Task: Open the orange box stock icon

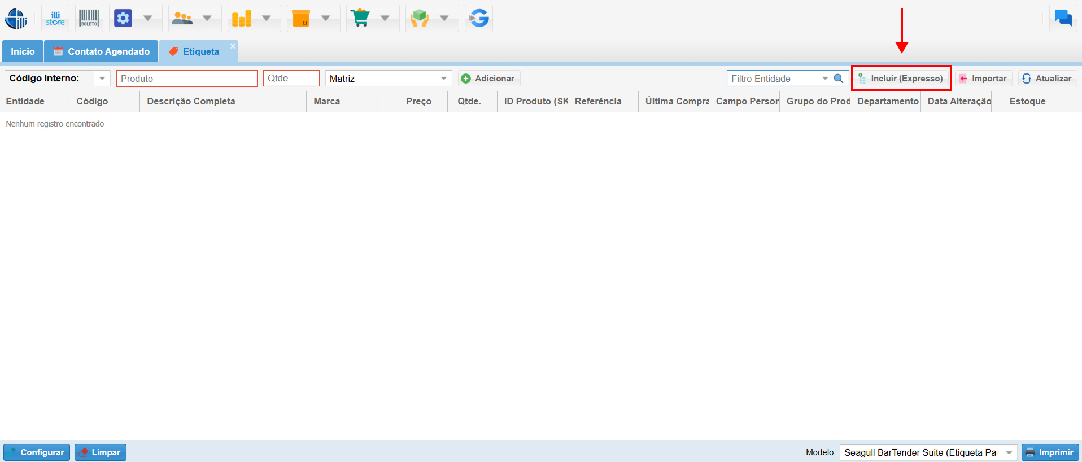Action: click(301, 19)
